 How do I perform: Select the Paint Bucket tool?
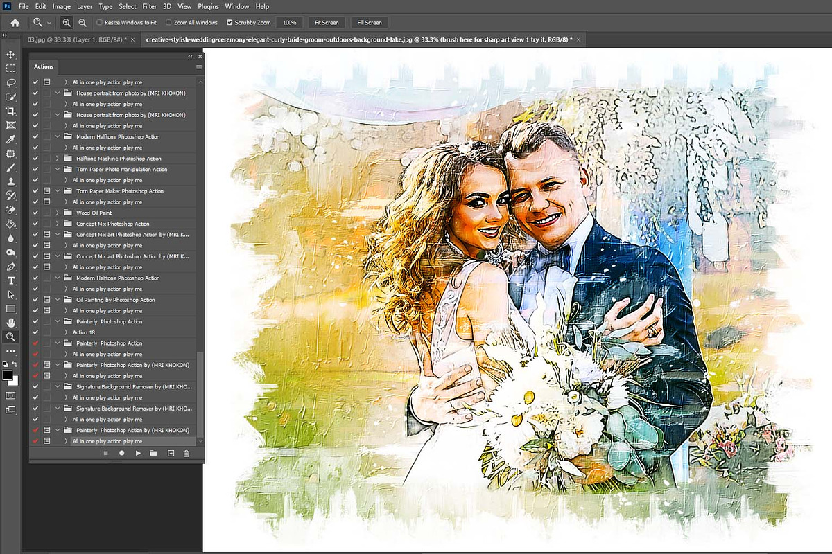10,224
